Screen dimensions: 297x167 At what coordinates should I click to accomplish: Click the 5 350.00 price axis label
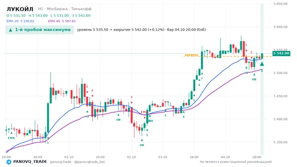tap(280, 142)
